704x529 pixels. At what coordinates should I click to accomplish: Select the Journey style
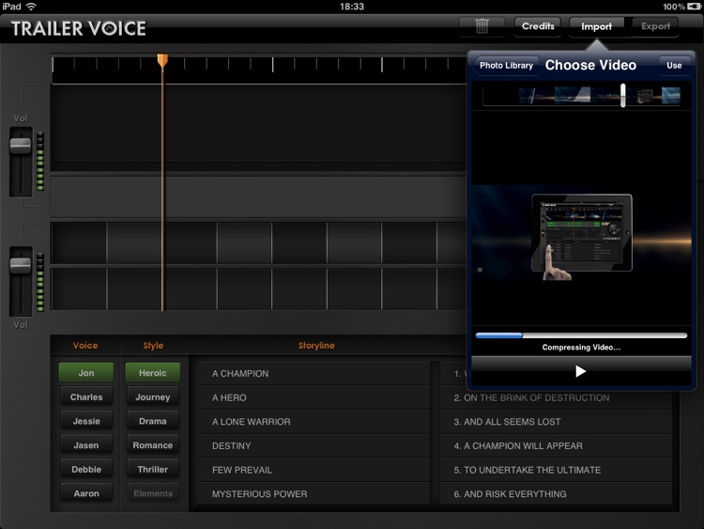pos(153,397)
